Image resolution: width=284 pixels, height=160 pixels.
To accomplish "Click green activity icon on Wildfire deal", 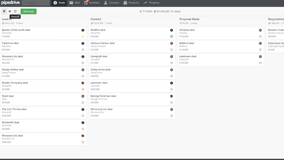I will (x=172, y=36).
